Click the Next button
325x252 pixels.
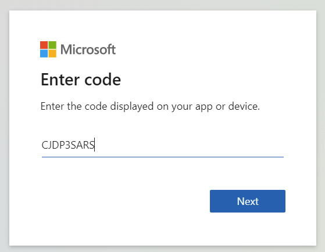tap(248, 201)
